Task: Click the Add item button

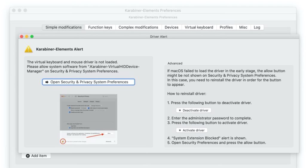Action: tap(36, 156)
